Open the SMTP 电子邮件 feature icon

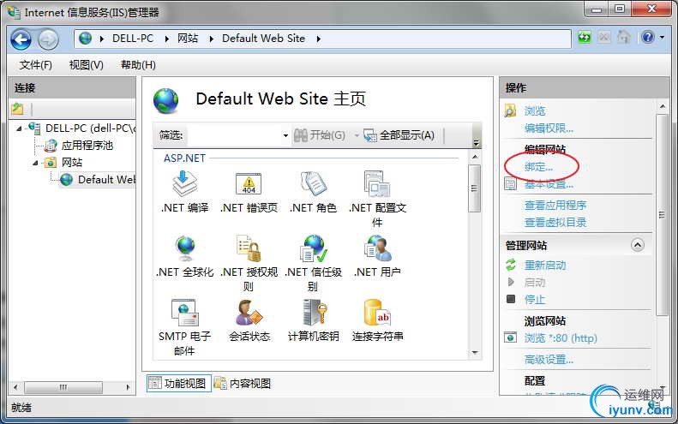coord(185,313)
